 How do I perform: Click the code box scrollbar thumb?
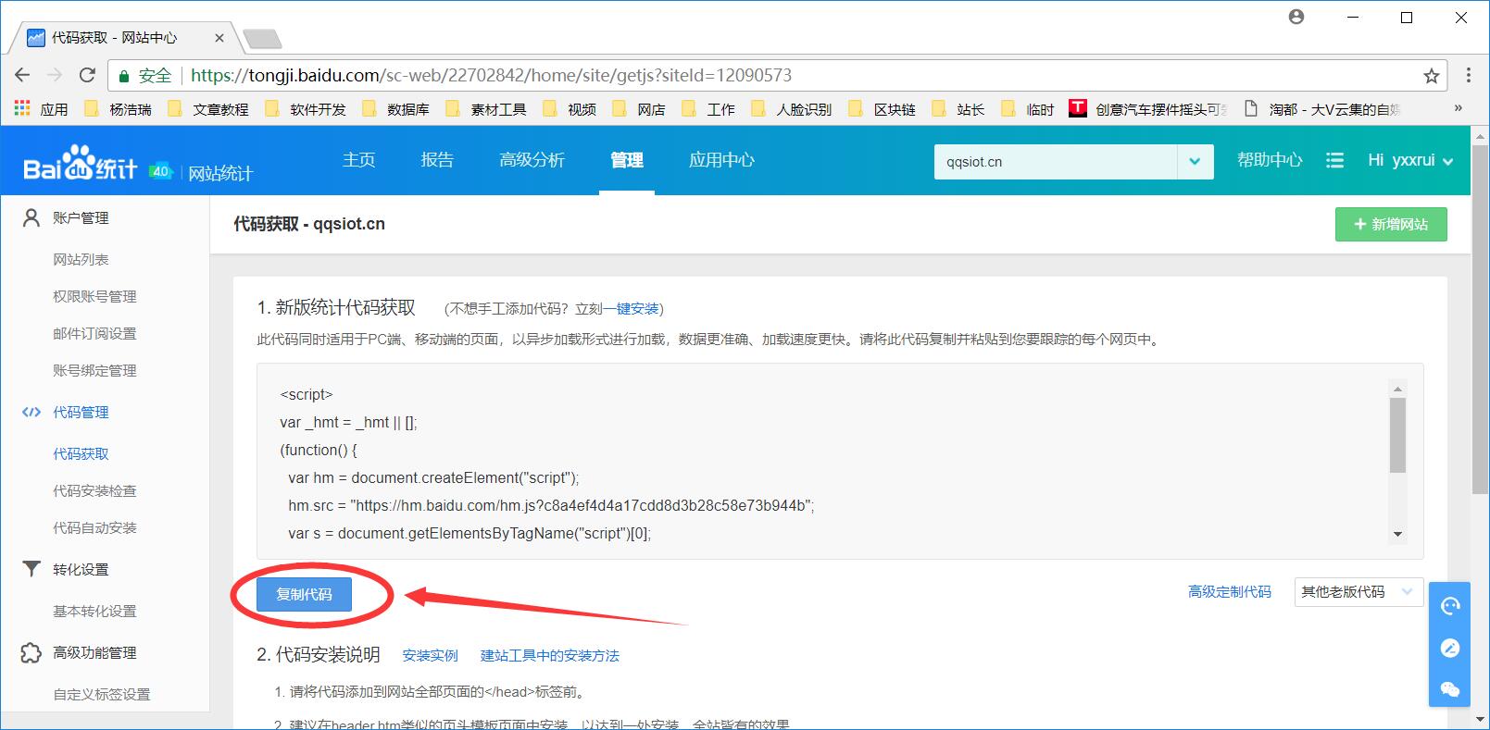coord(1398,435)
